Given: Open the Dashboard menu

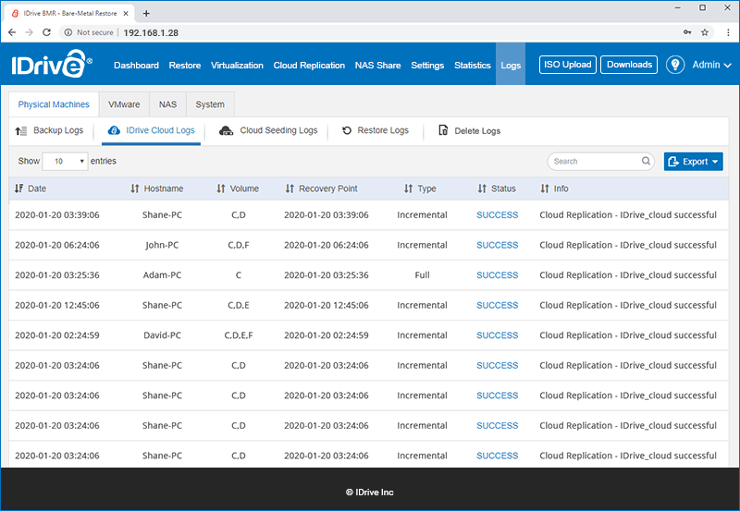Looking at the screenshot, I should [x=136, y=65].
